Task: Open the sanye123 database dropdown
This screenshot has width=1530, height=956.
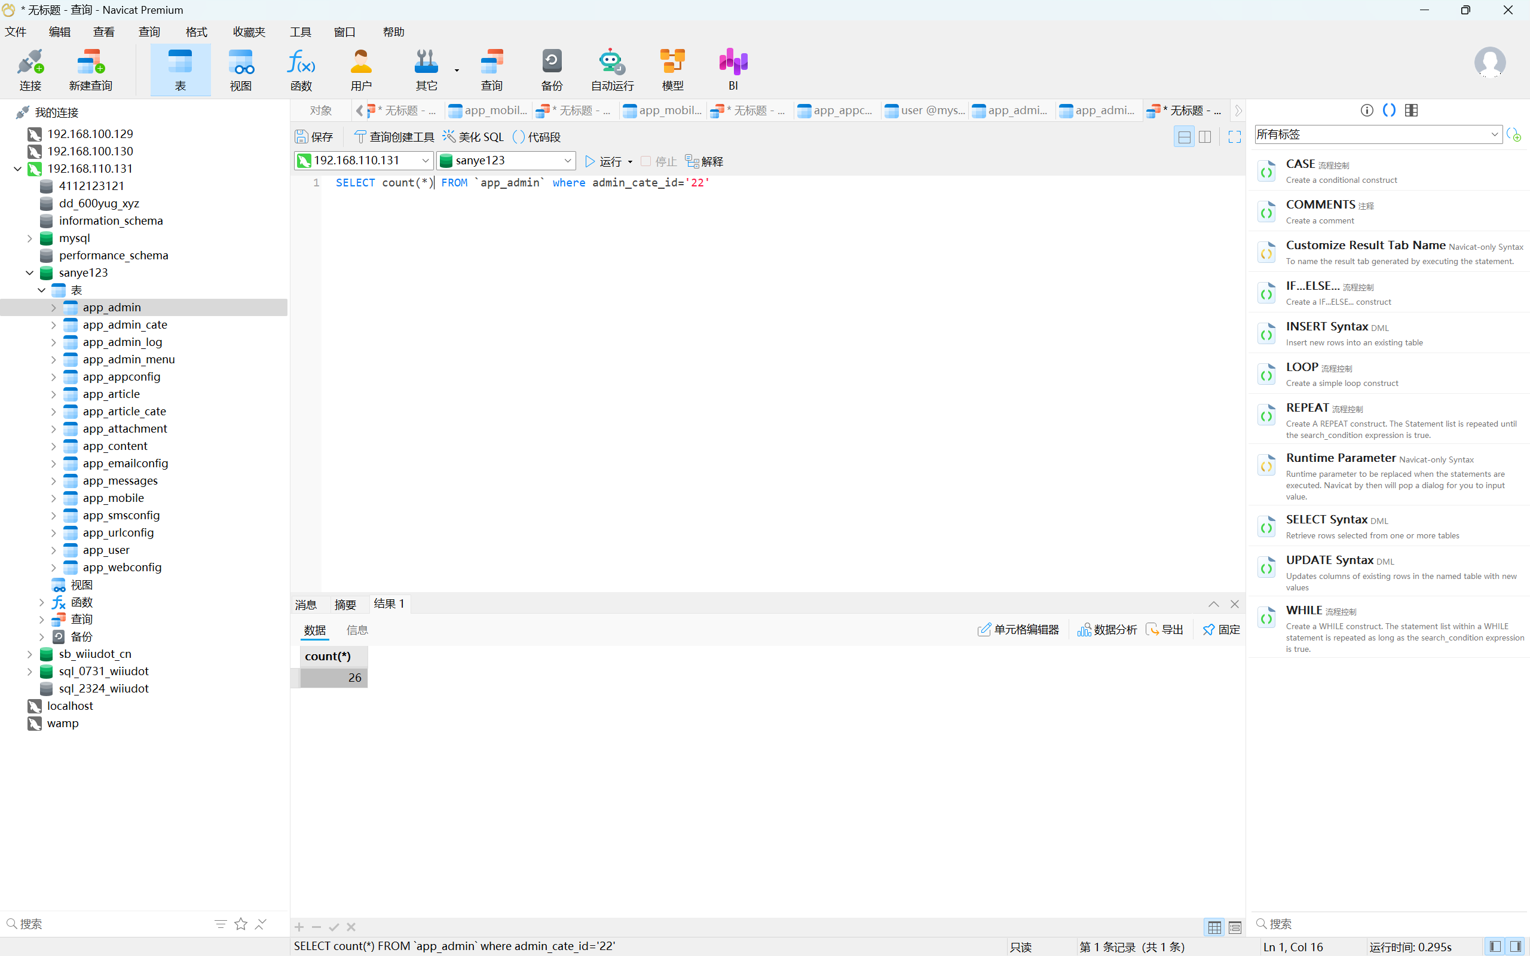Action: [x=567, y=161]
